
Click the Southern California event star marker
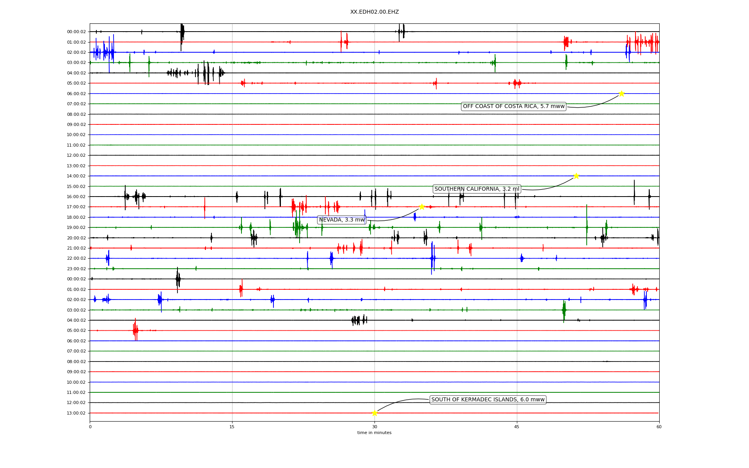click(576, 176)
